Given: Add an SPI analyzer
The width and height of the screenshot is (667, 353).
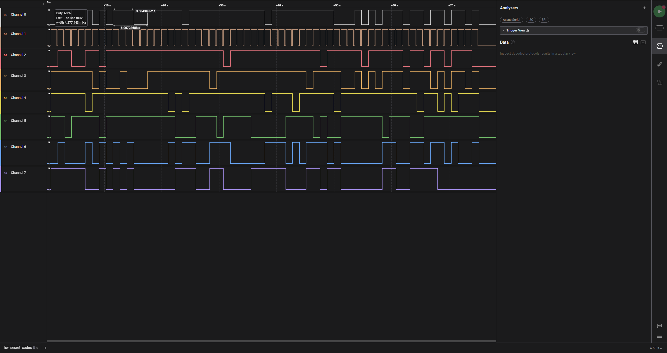Looking at the screenshot, I should (544, 20).
